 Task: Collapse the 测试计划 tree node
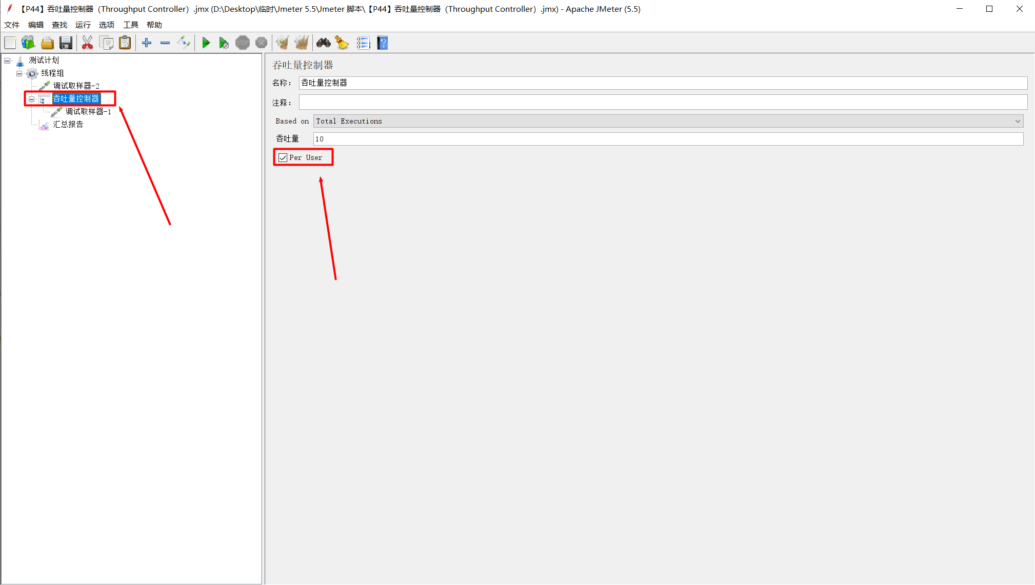8,60
